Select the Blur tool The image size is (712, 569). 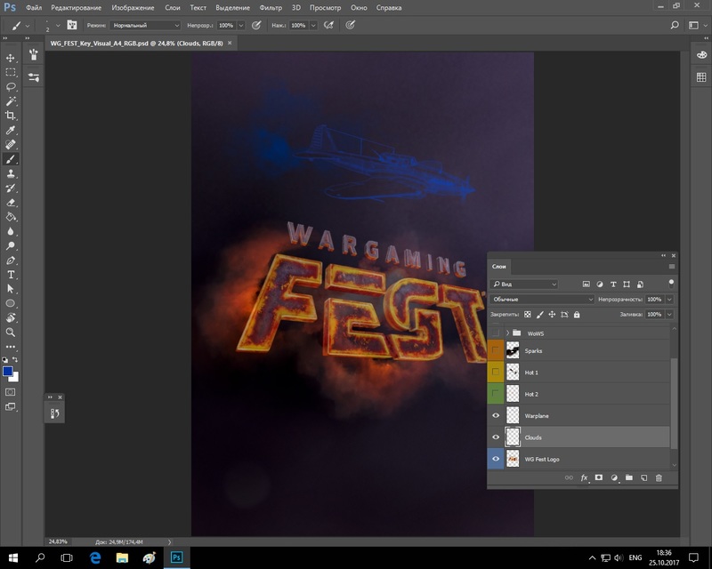click(x=11, y=231)
